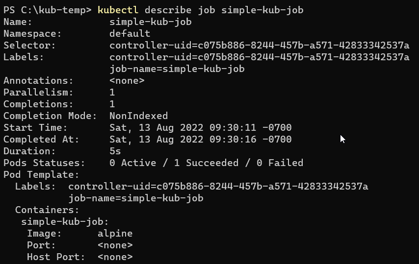
Task: Click the Name value simple-kub-job
Action: coord(151,22)
